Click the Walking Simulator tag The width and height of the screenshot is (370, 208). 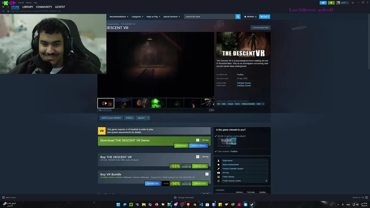248,104
